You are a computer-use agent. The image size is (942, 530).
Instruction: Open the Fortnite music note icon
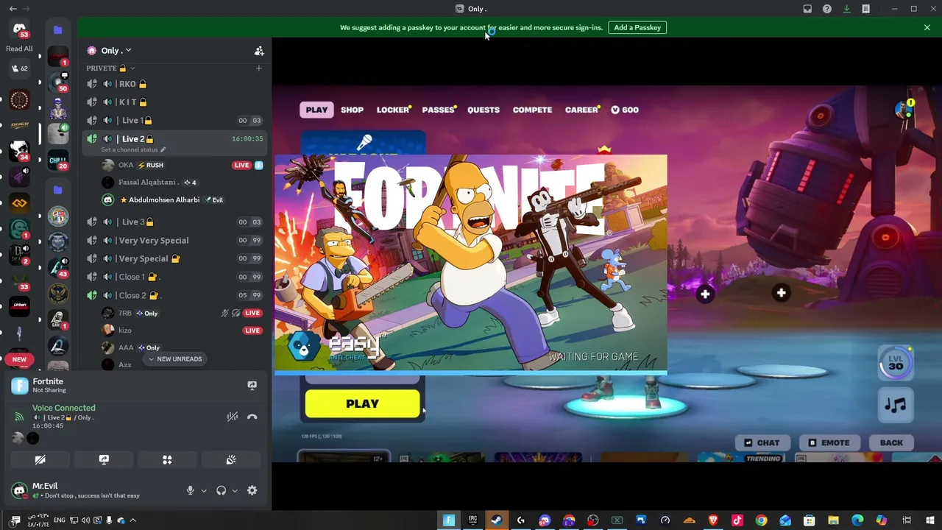click(x=896, y=405)
